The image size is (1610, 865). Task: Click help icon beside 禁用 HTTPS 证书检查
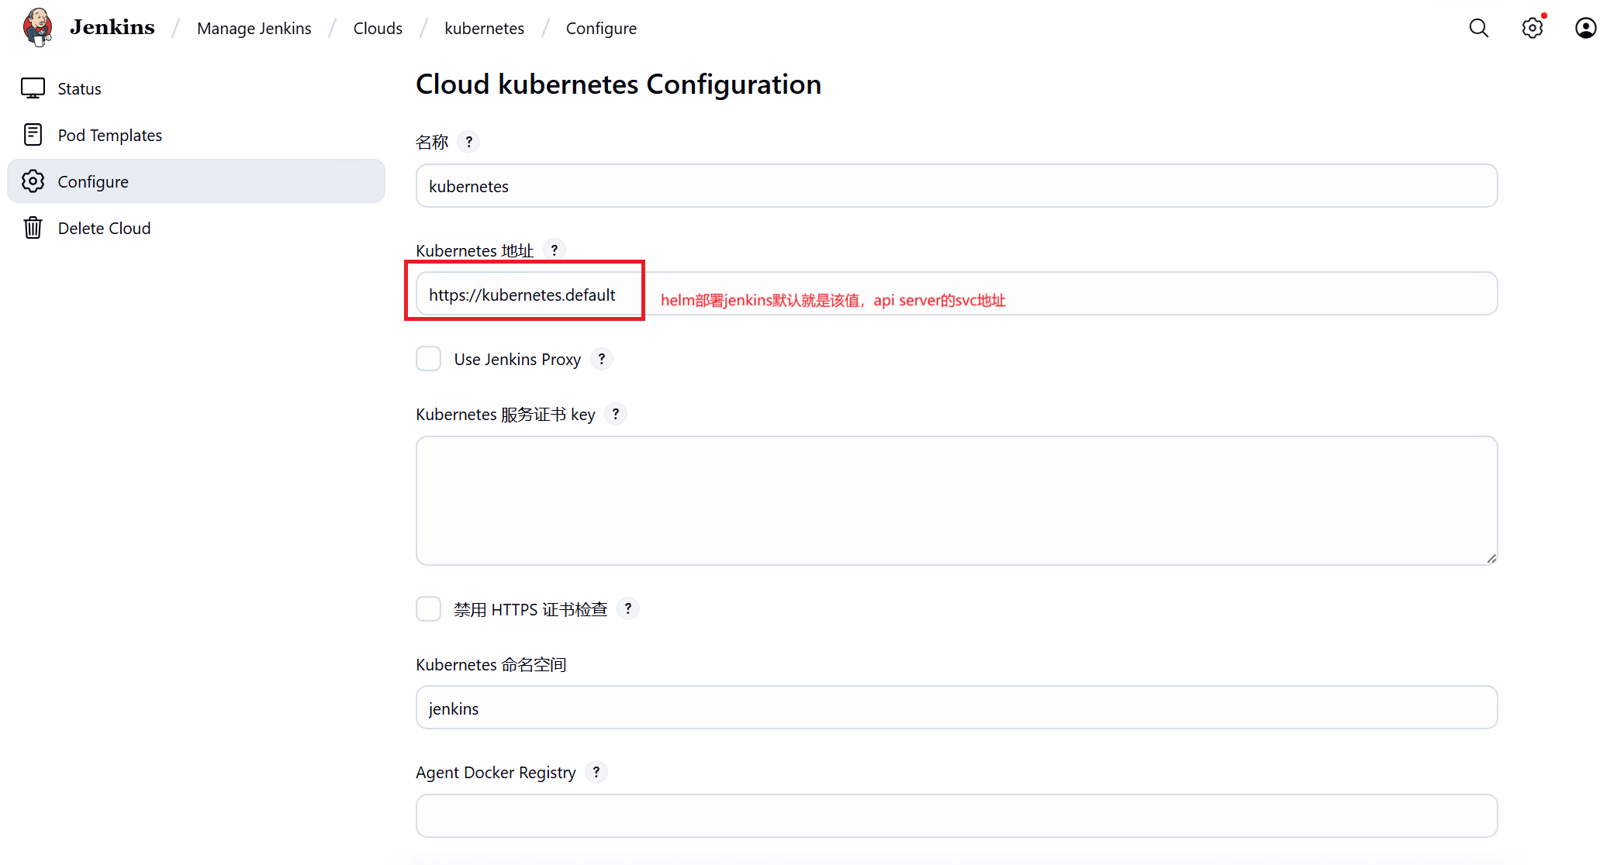point(627,609)
